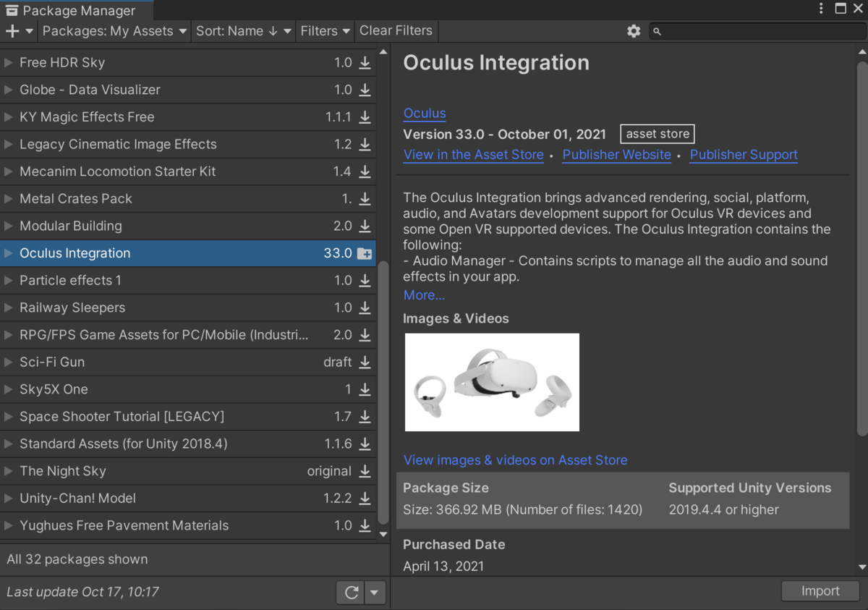Select the RPG/FPS Game Assets package

pos(188,335)
